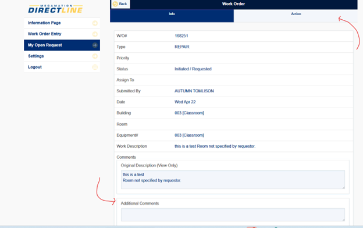This screenshot has width=363, height=228.
Task: Click the Original Description (View Only) label
Action: [x=149, y=166]
